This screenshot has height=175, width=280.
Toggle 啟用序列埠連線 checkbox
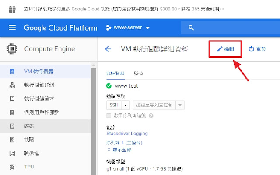point(109,116)
